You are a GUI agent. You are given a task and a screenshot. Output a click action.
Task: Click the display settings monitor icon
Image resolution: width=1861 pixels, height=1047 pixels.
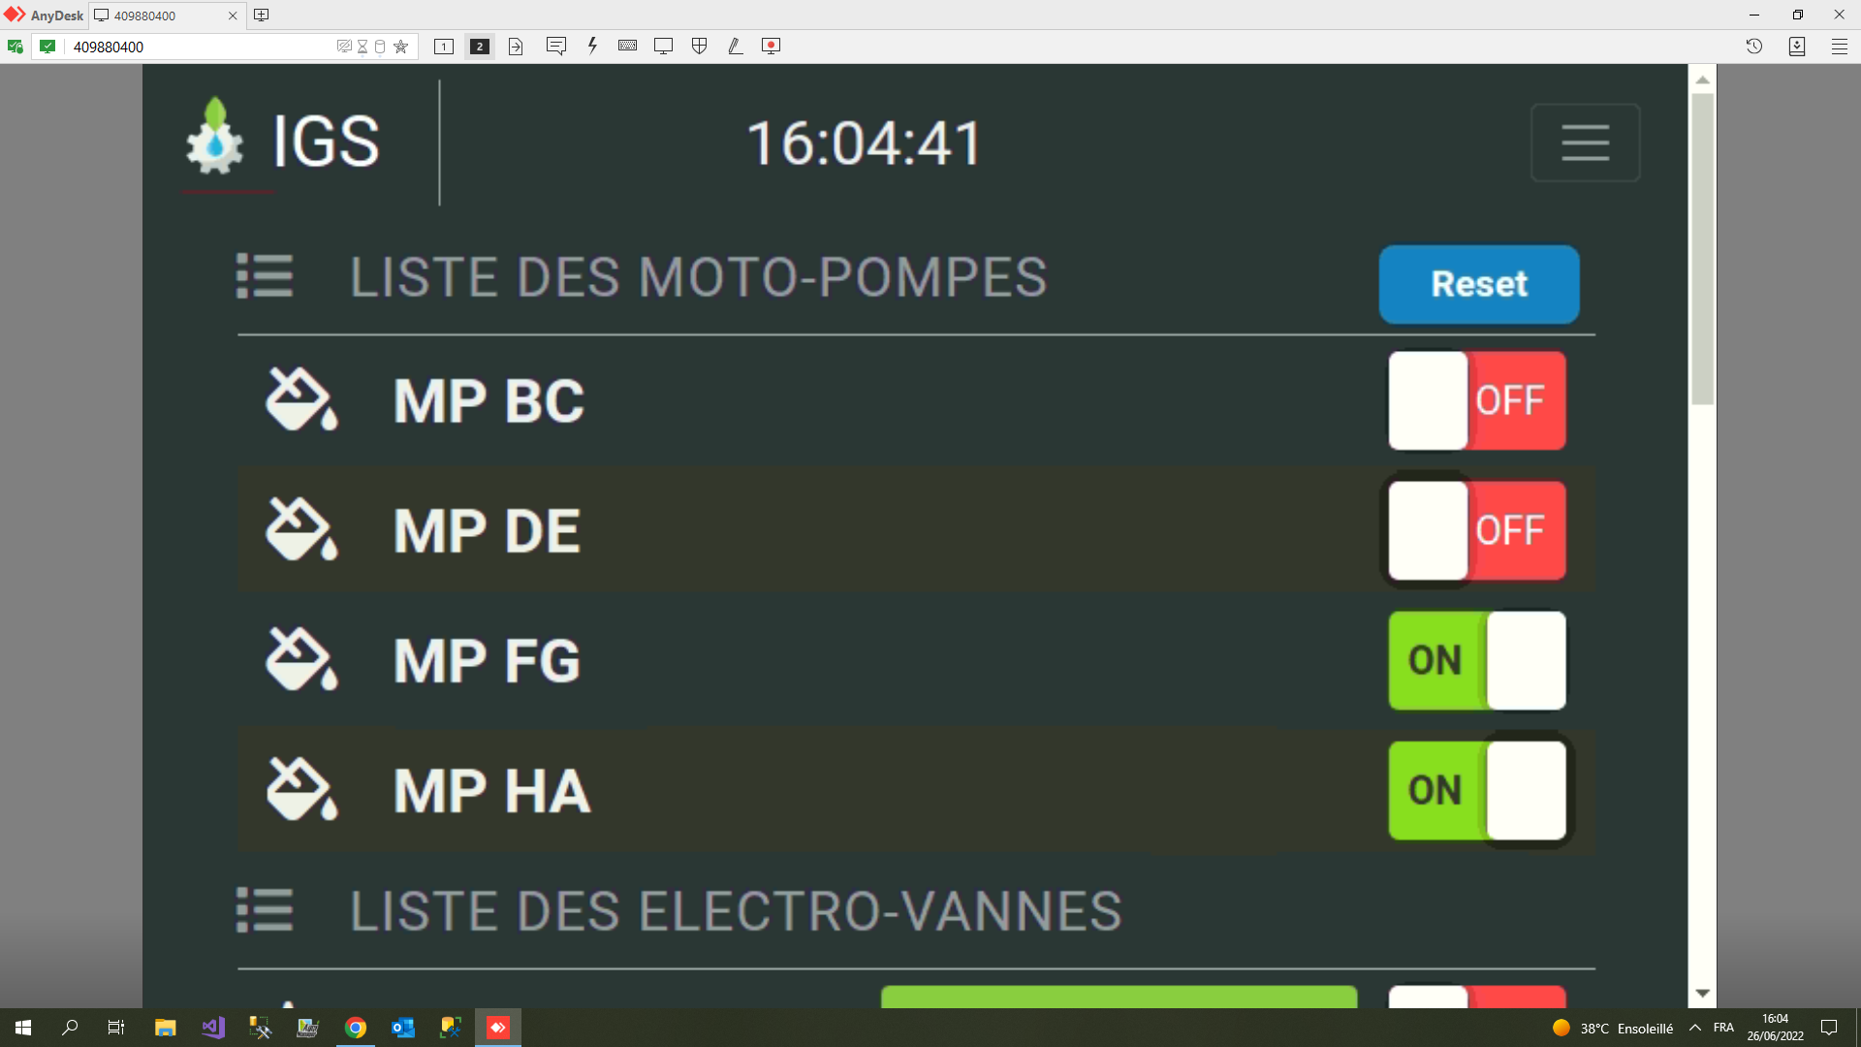663,47
